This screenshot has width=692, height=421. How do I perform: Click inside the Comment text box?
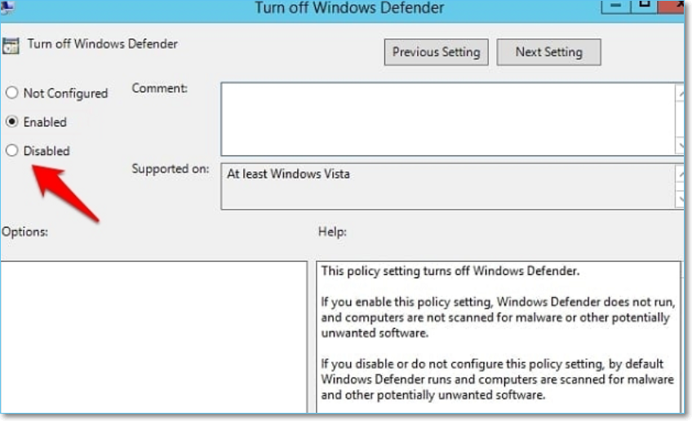click(448, 118)
